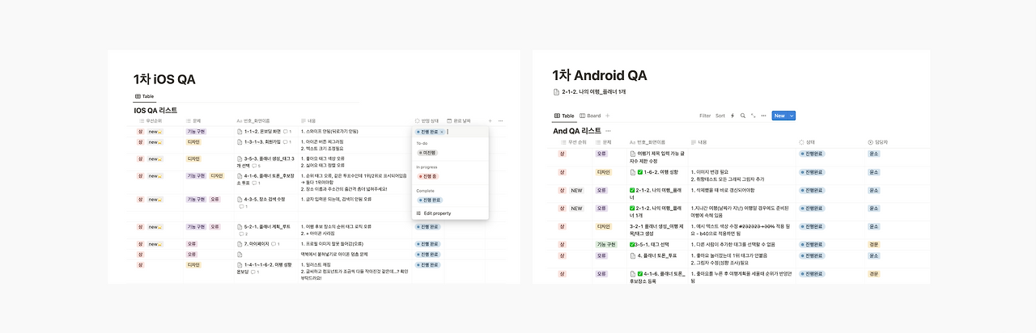Add a new view with plus next to Board
The image size is (1036, 333).
608,116
